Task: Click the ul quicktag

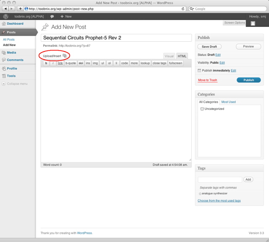Action: tap(103, 63)
